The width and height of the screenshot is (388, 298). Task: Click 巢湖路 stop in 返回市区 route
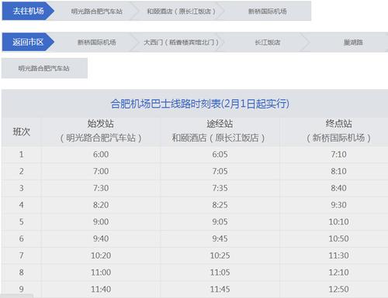[353, 43]
